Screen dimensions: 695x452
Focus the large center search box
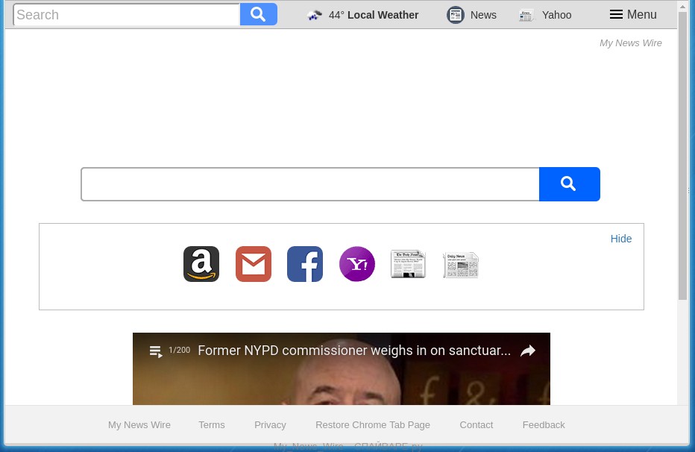pos(310,184)
